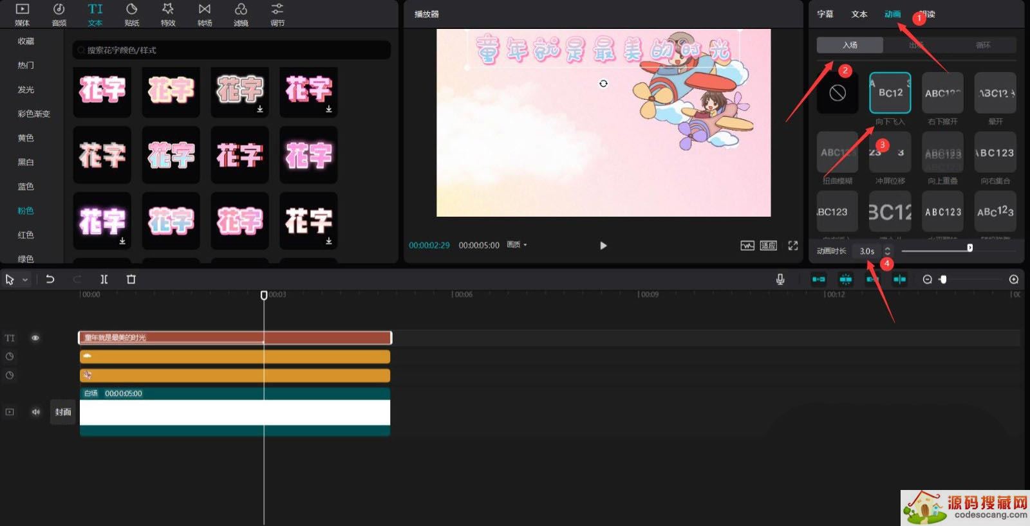The width and height of the screenshot is (1030, 526).
Task: Click the microphone record voiceover icon
Action: coord(780,279)
